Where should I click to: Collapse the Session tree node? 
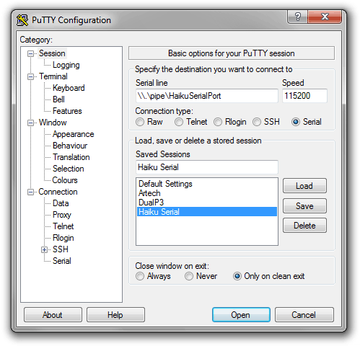point(30,53)
